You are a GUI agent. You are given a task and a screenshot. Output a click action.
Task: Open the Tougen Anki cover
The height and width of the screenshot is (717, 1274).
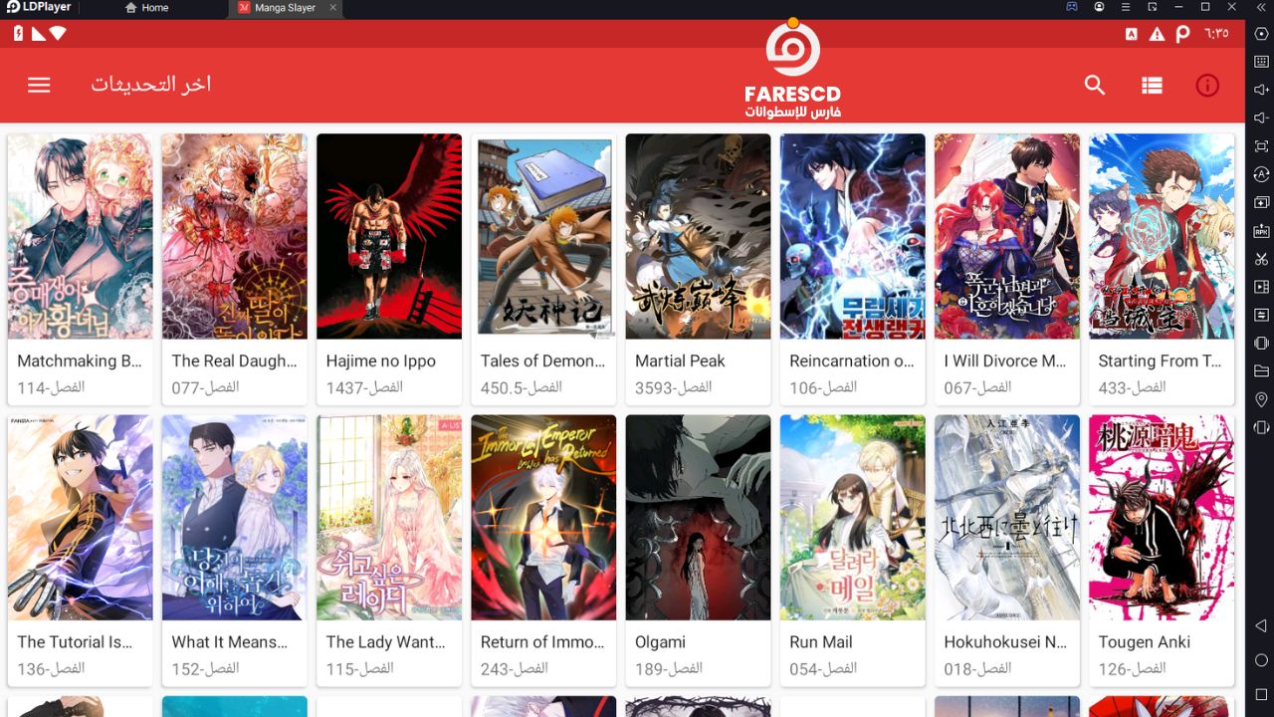(1162, 518)
